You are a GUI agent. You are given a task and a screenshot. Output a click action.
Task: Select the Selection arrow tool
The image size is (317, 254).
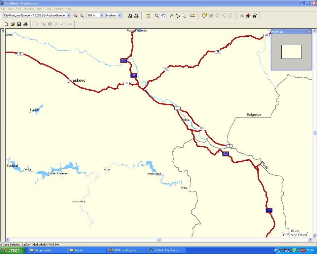tap(184, 16)
